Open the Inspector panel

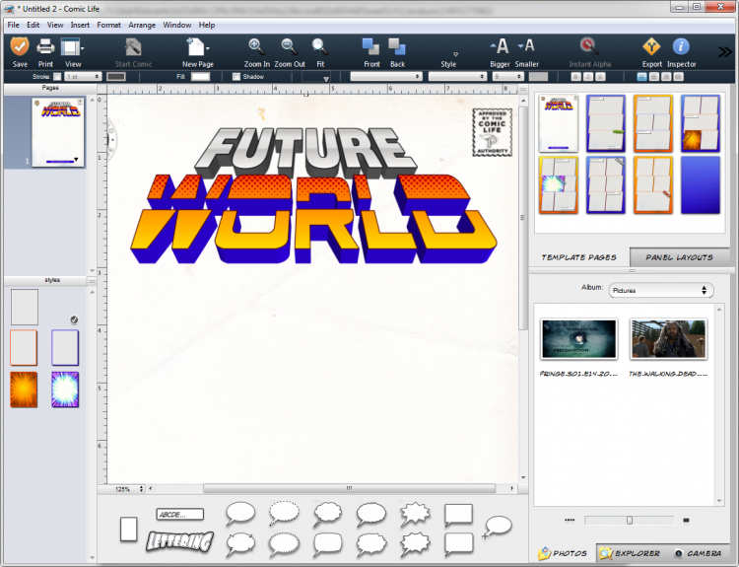tap(681, 46)
